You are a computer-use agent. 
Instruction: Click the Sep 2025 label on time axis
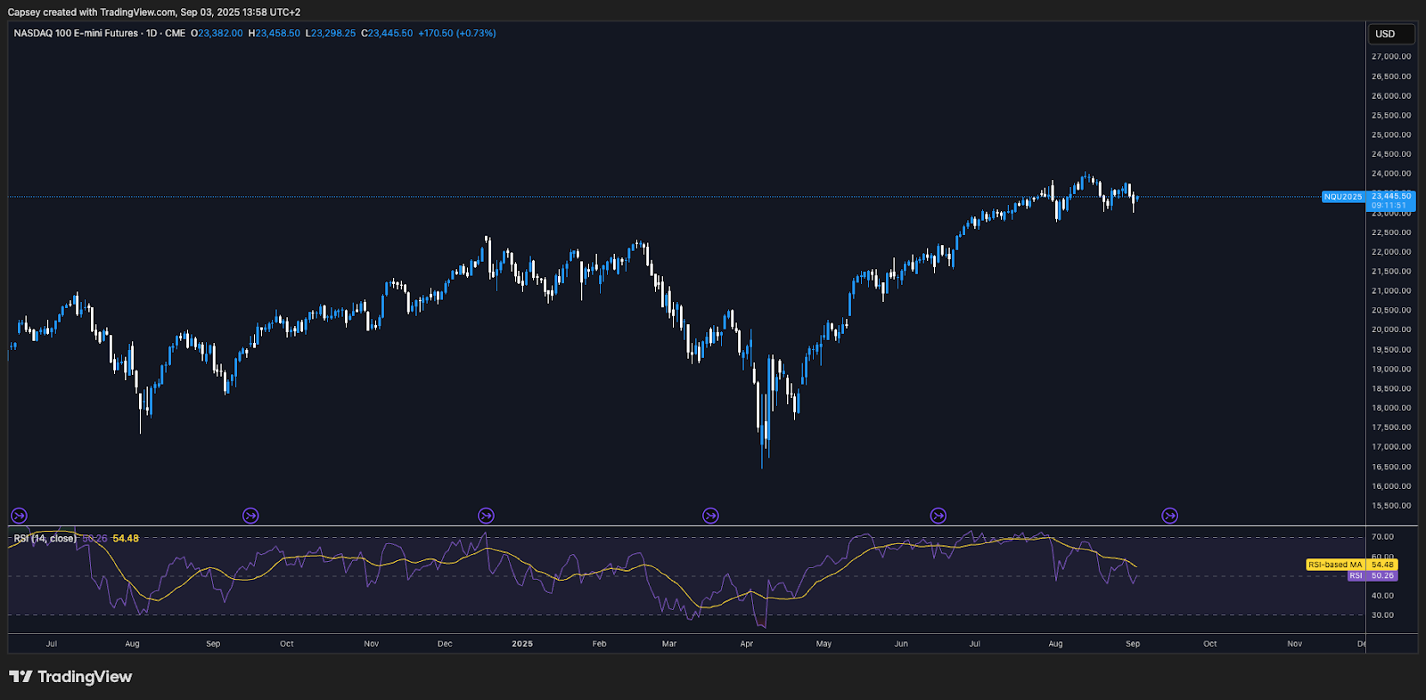coord(1133,644)
